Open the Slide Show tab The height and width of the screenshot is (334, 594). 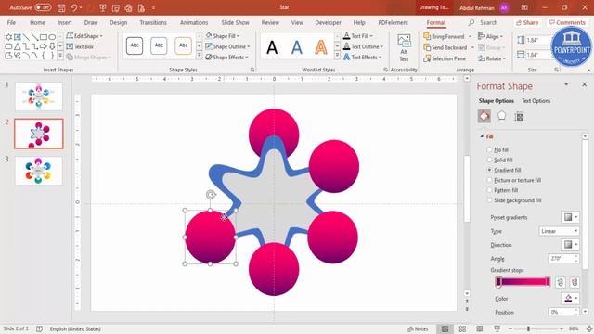click(235, 22)
